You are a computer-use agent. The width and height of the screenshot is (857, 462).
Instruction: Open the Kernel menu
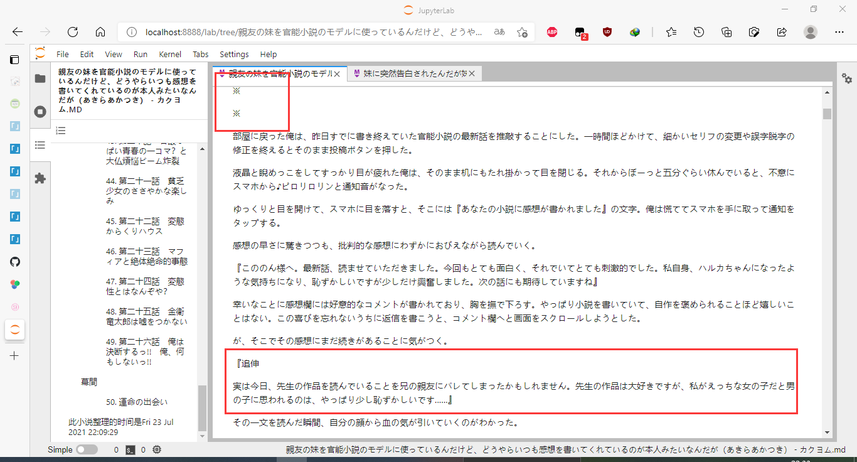170,55
